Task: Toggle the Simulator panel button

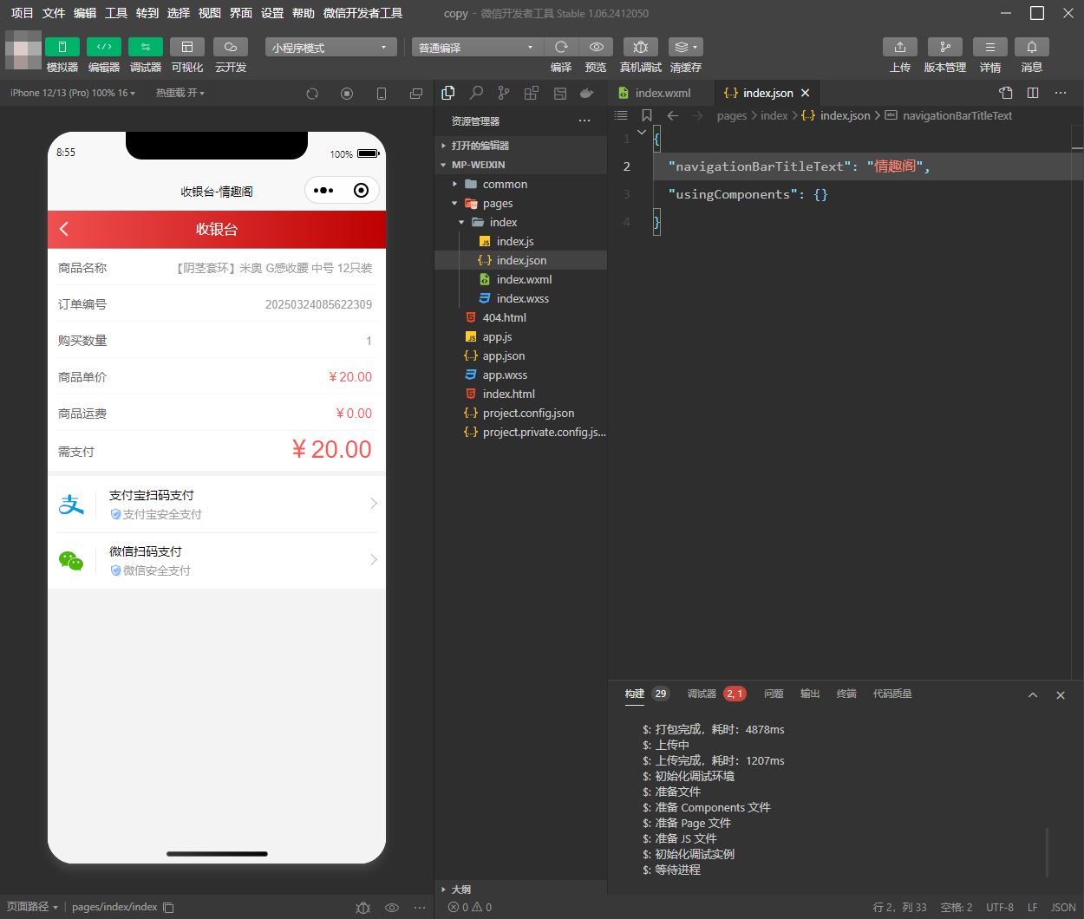Action: (x=62, y=47)
